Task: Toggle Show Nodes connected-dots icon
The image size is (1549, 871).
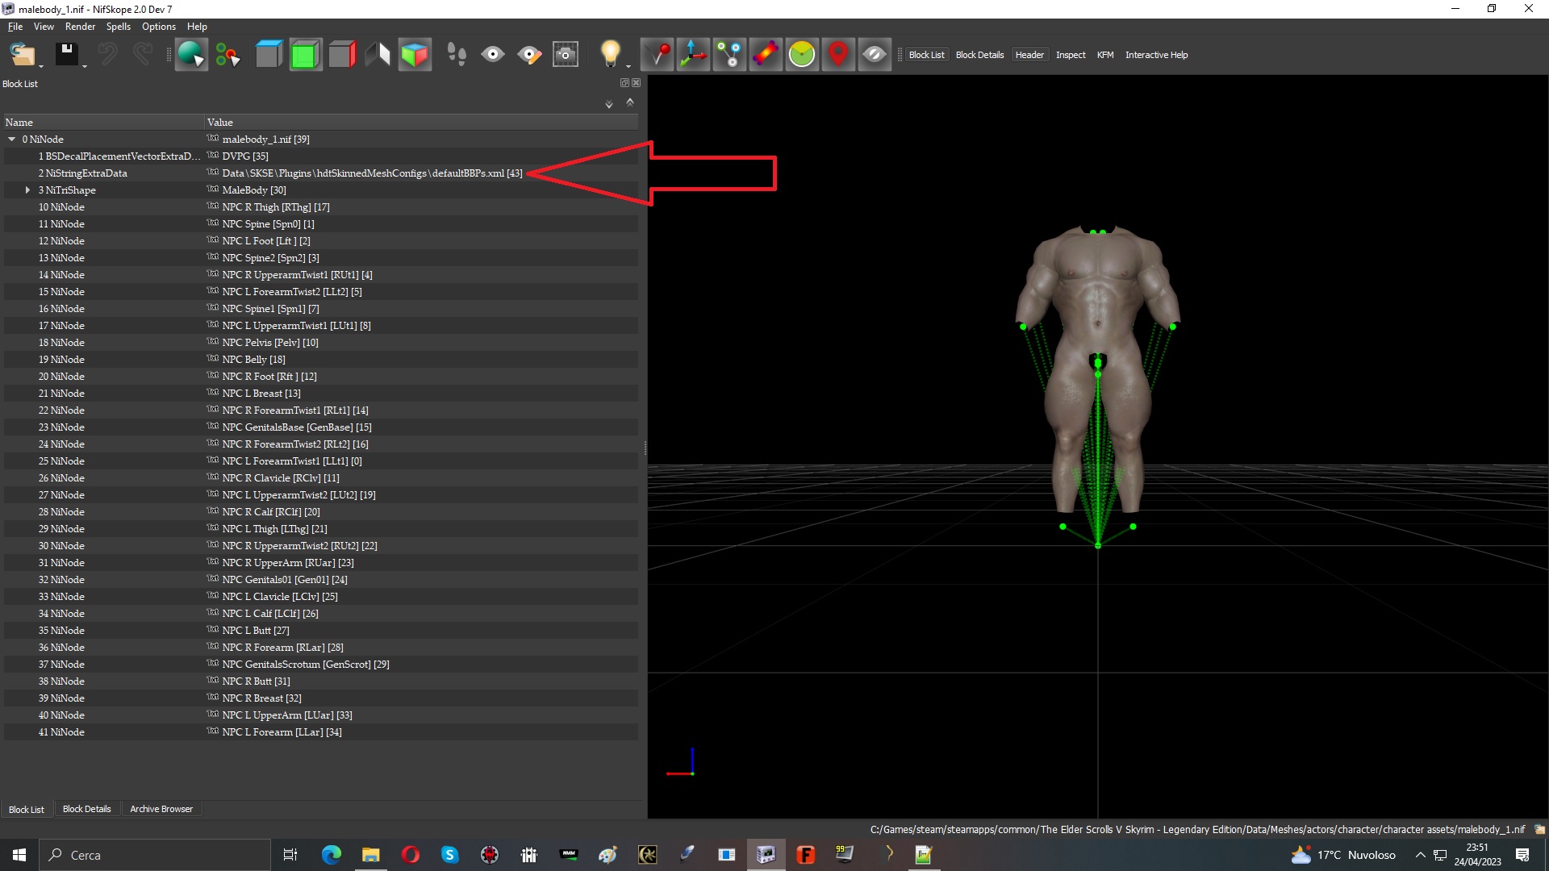Action: click(x=729, y=55)
